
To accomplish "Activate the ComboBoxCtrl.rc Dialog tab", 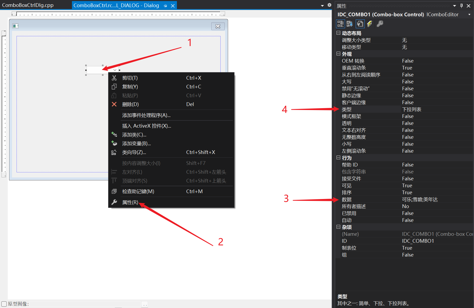I will (x=116, y=5).
